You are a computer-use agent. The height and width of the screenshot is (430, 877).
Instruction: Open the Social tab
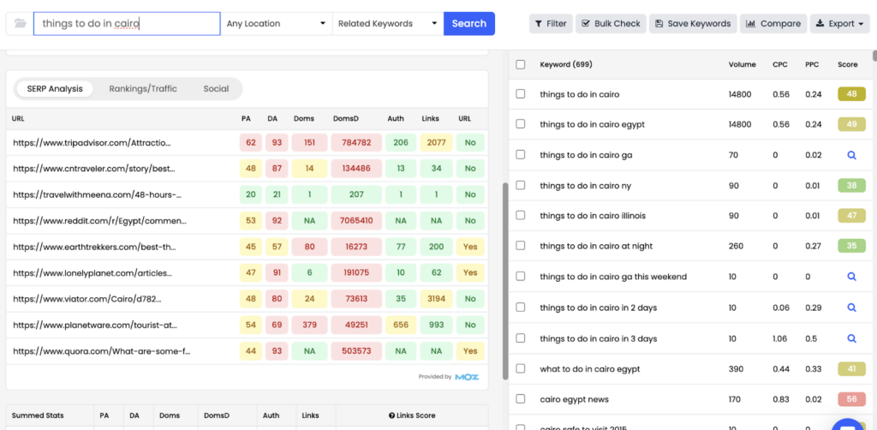(216, 89)
